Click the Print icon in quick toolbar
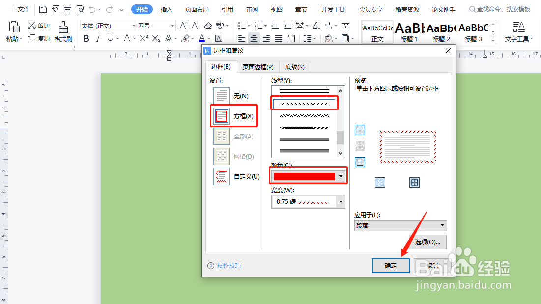Image resolution: width=541 pixels, height=304 pixels. [68, 9]
